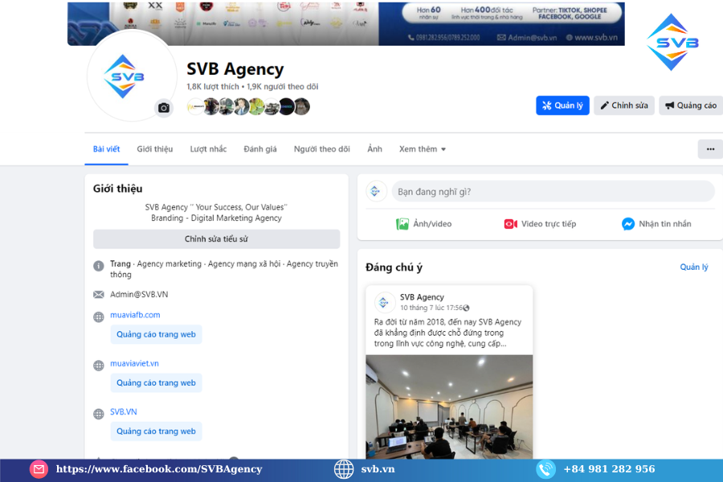The height and width of the screenshot is (482, 723).
Task: Click the facebook.com/SVBAgency URL in footer
Action: pyautogui.click(x=158, y=469)
